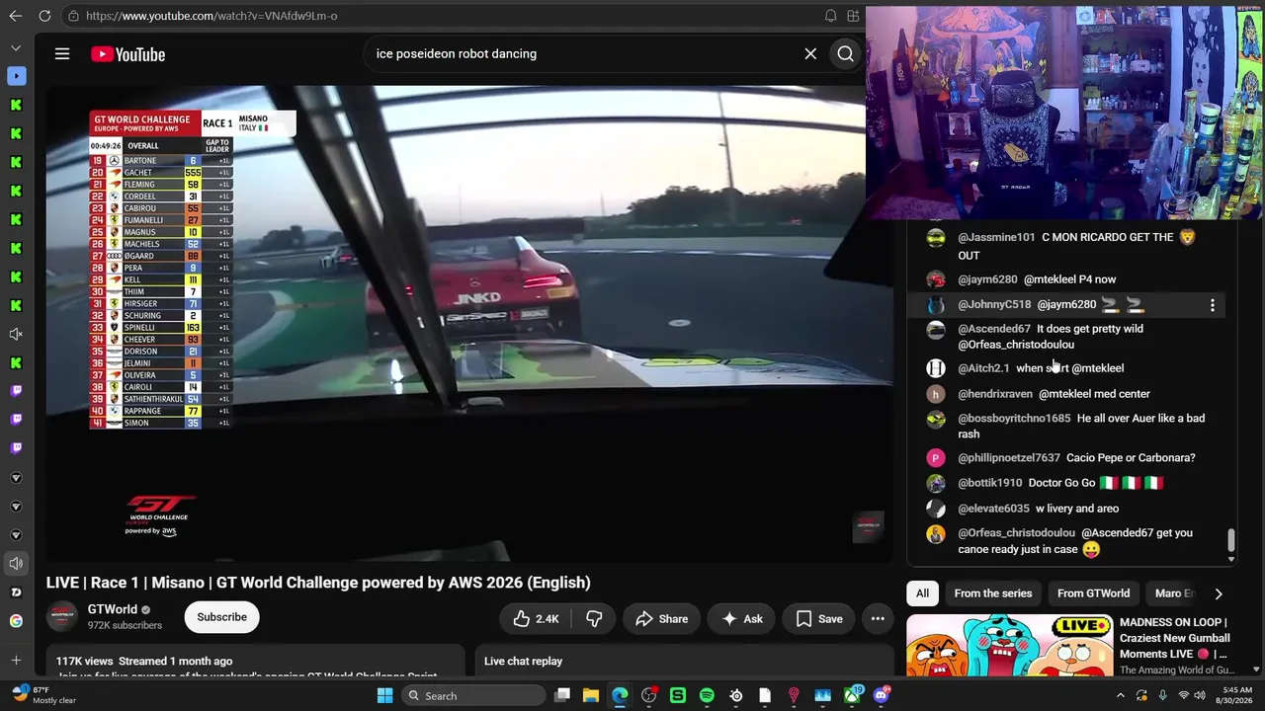Screen dimensions: 1265x711
Task: Add a new tab with the plus icon
Action: [16, 661]
